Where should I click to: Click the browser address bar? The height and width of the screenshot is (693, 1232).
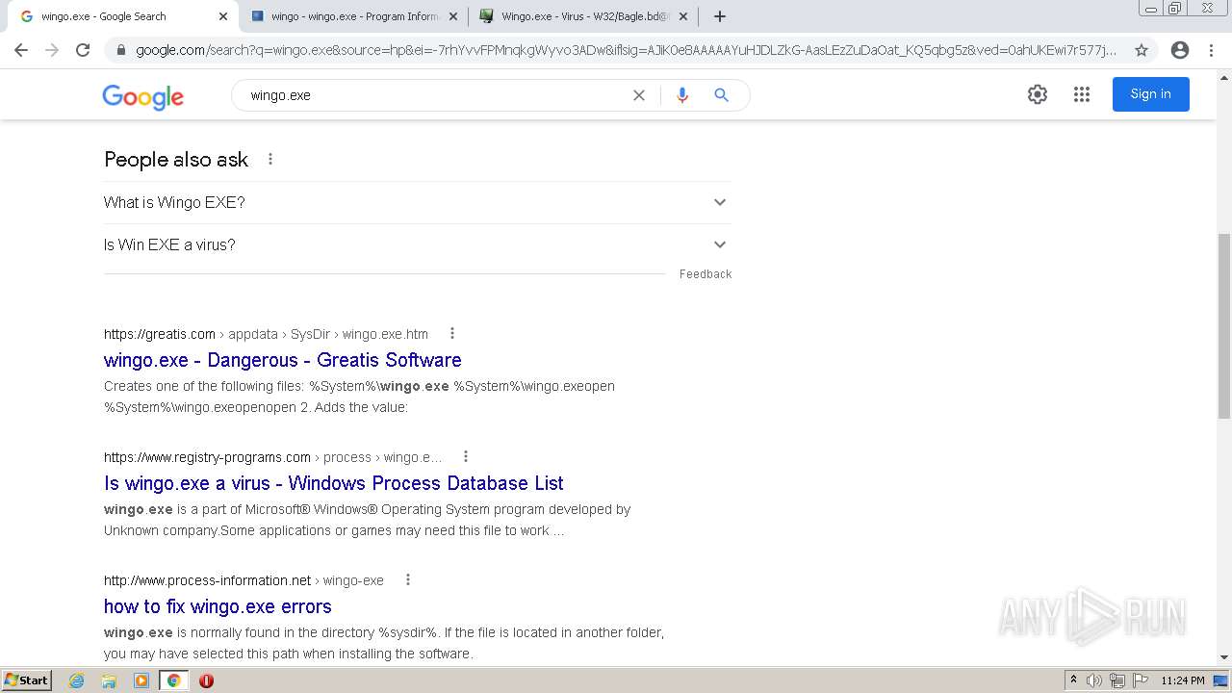coord(626,50)
